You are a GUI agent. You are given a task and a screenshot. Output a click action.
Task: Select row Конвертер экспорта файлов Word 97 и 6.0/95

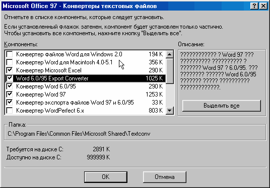(x=86, y=103)
